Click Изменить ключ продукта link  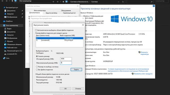(143, 74)
